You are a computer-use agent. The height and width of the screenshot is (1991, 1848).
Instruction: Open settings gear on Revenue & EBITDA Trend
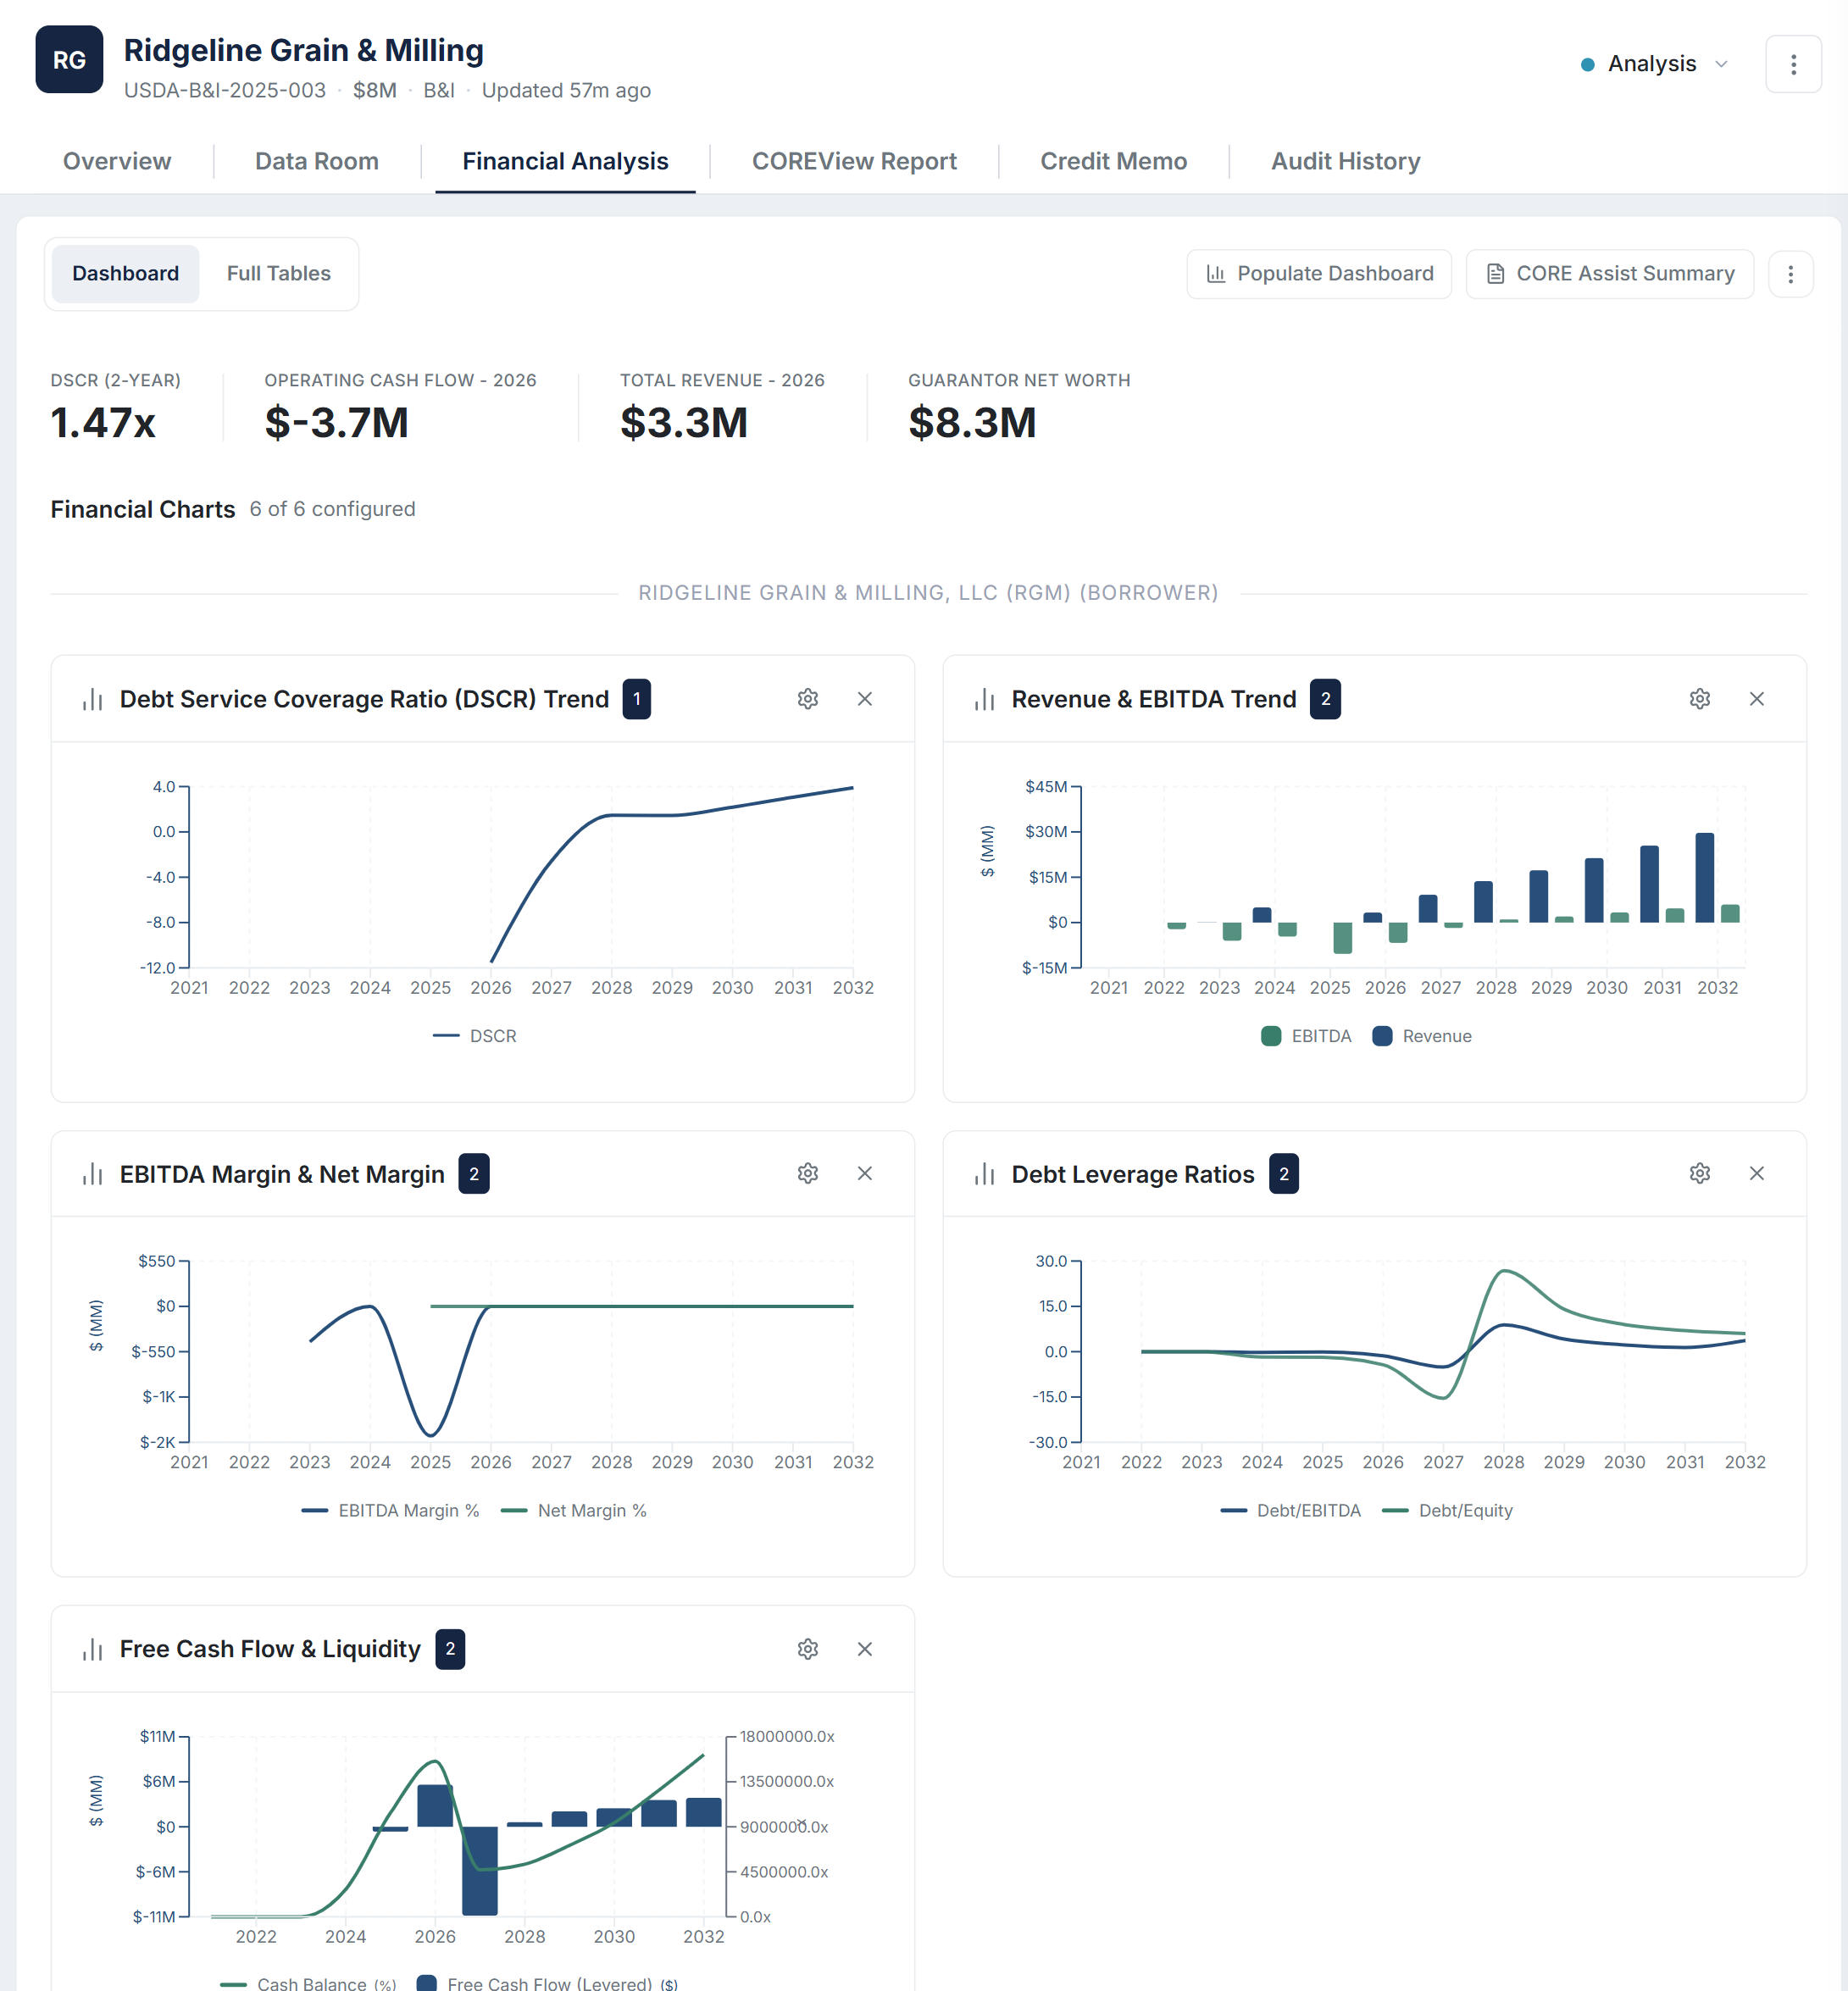pyautogui.click(x=1700, y=699)
